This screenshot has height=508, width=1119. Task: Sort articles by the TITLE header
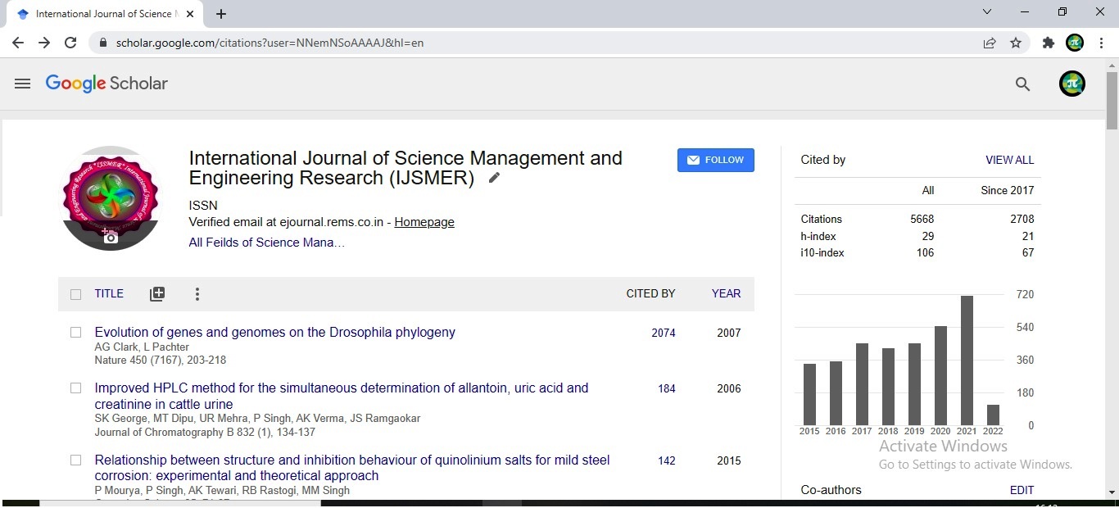(109, 293)
